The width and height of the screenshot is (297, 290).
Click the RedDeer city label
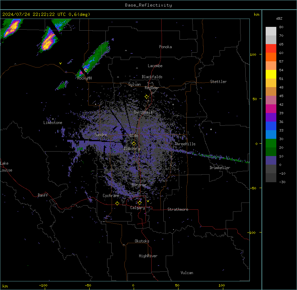point(152,88)
